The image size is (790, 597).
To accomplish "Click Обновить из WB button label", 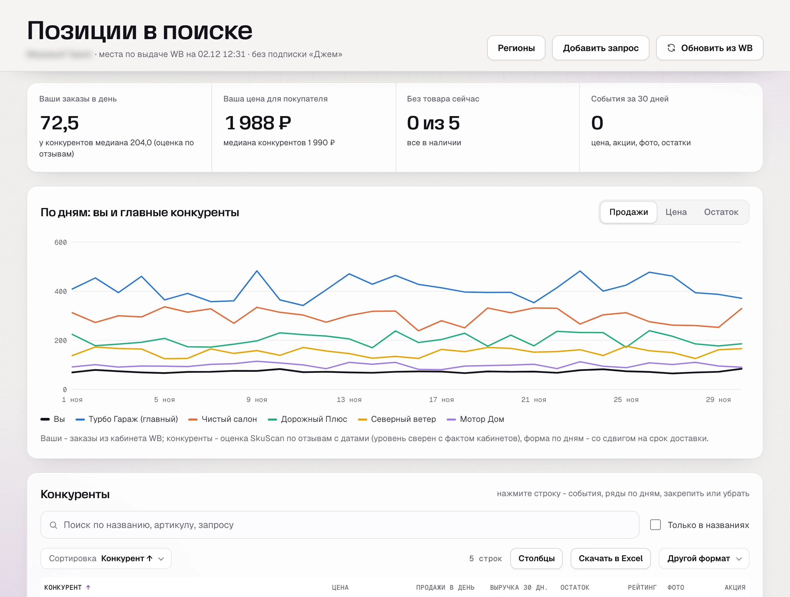I will click(717, 48).
